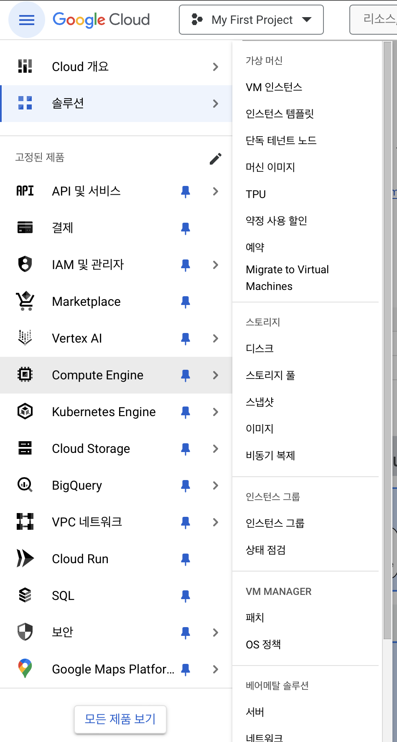Toggle the pin for SQL

(186, 596)
